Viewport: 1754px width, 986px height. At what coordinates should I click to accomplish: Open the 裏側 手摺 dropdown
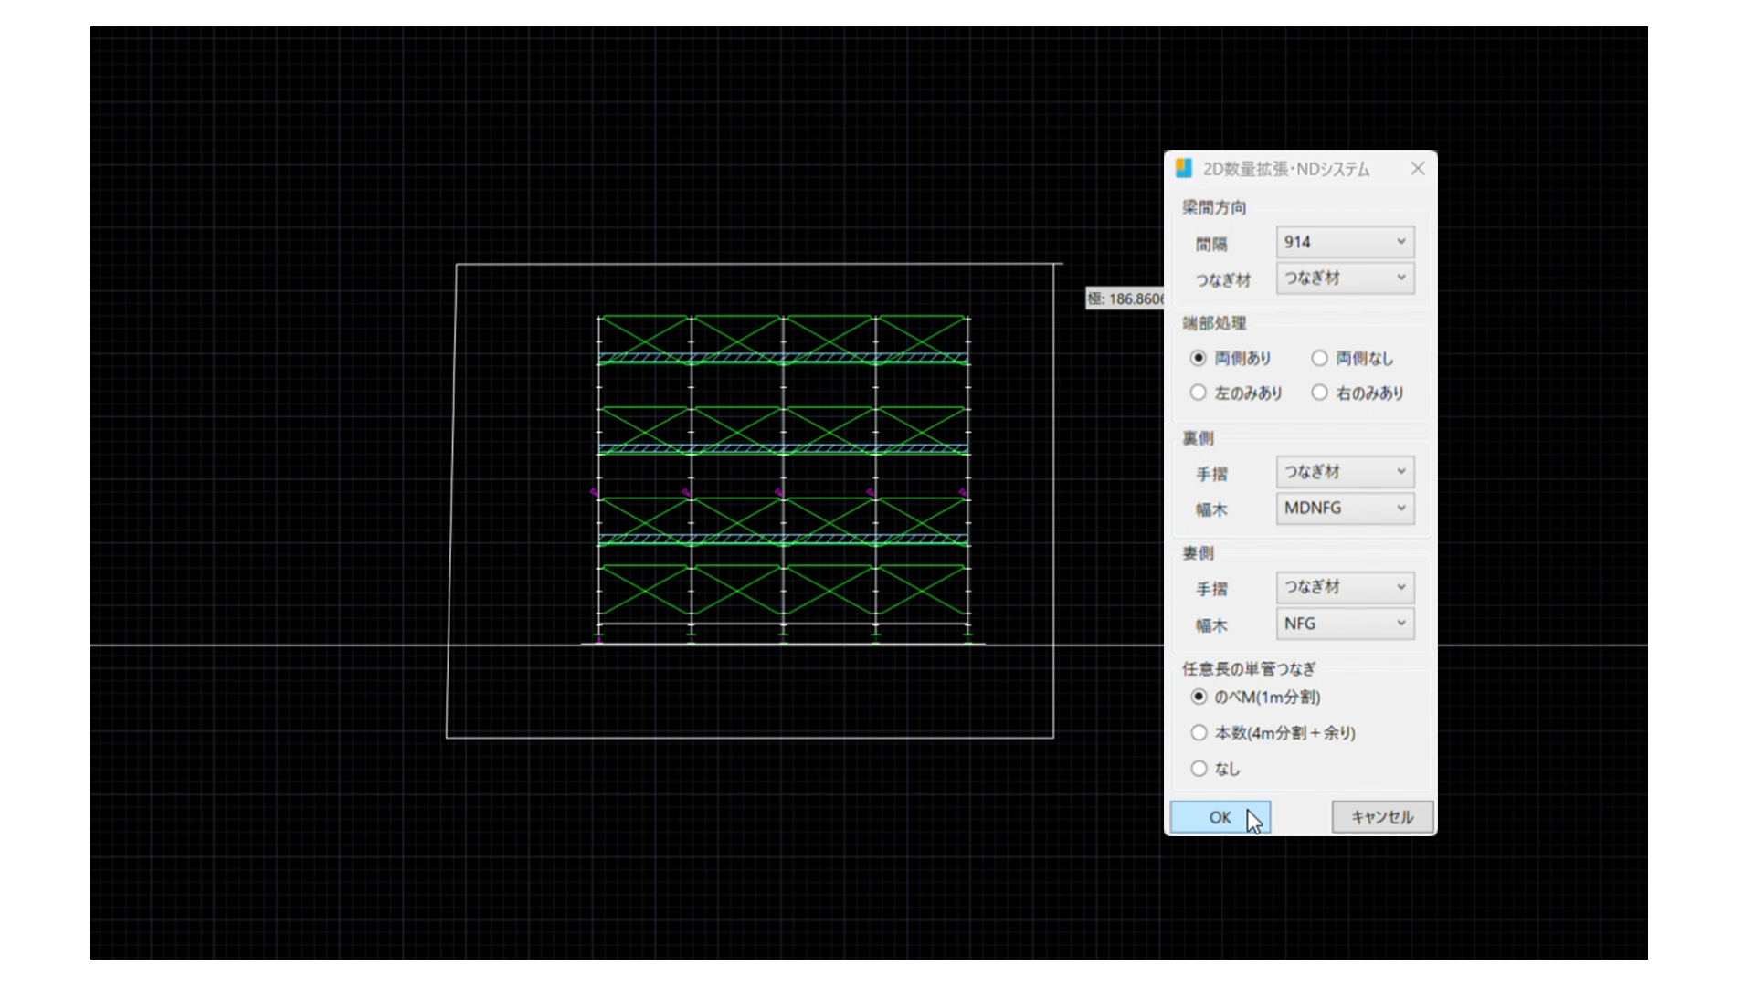pyautogui.click(x=1345, y=472)
